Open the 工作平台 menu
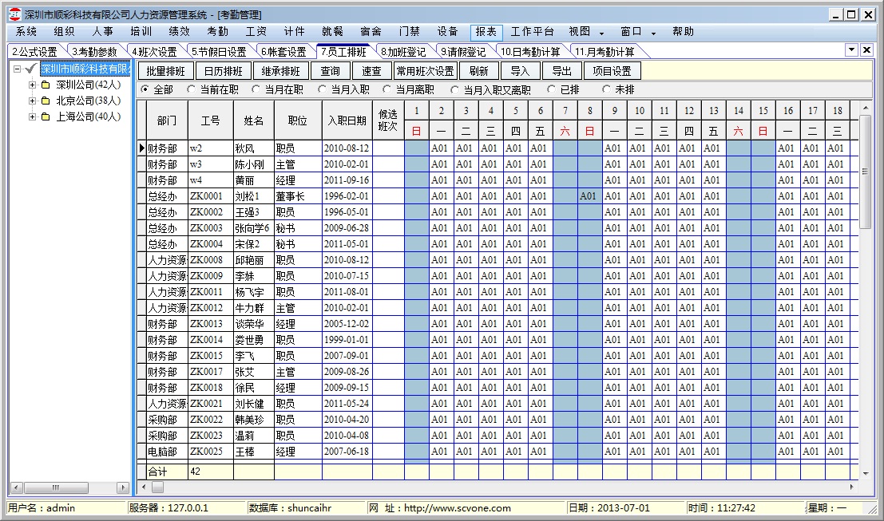 532,32
